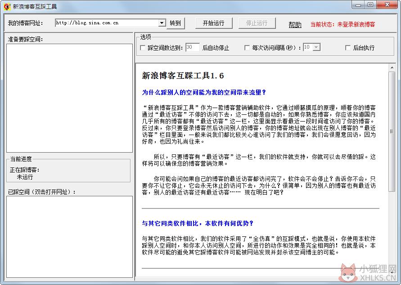Close the 新浪博客互踩工具 window
Screen dimensions: 401x285
pos(387,5)
